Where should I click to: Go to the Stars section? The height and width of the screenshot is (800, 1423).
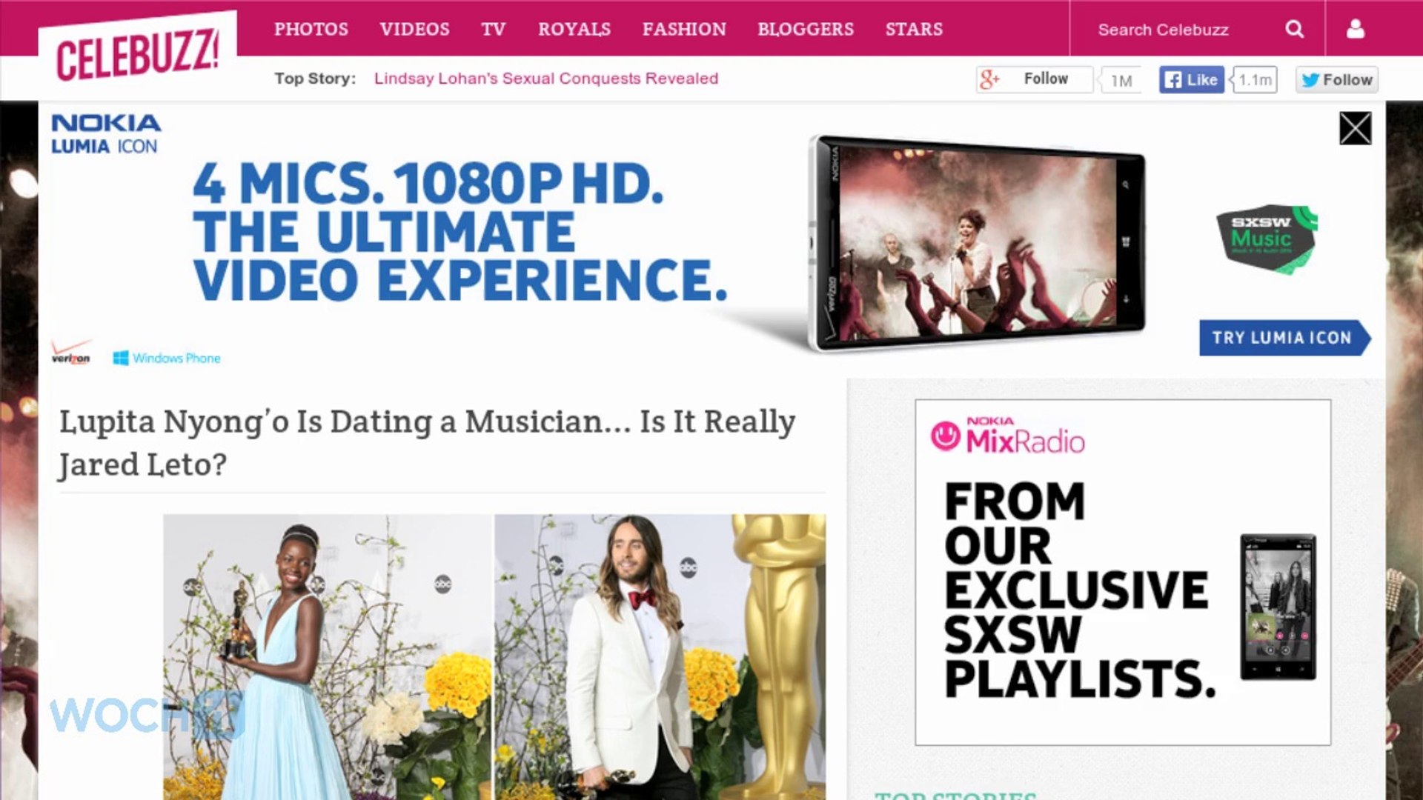click(x=914, y=29)
